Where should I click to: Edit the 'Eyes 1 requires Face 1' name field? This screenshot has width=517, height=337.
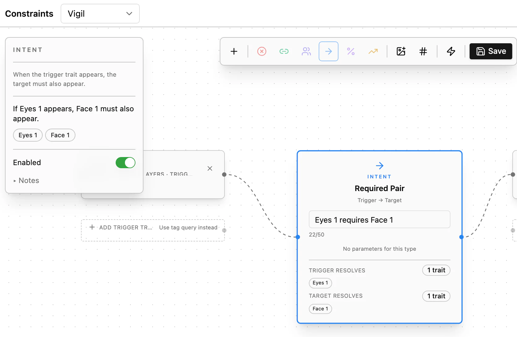point(379,220)
